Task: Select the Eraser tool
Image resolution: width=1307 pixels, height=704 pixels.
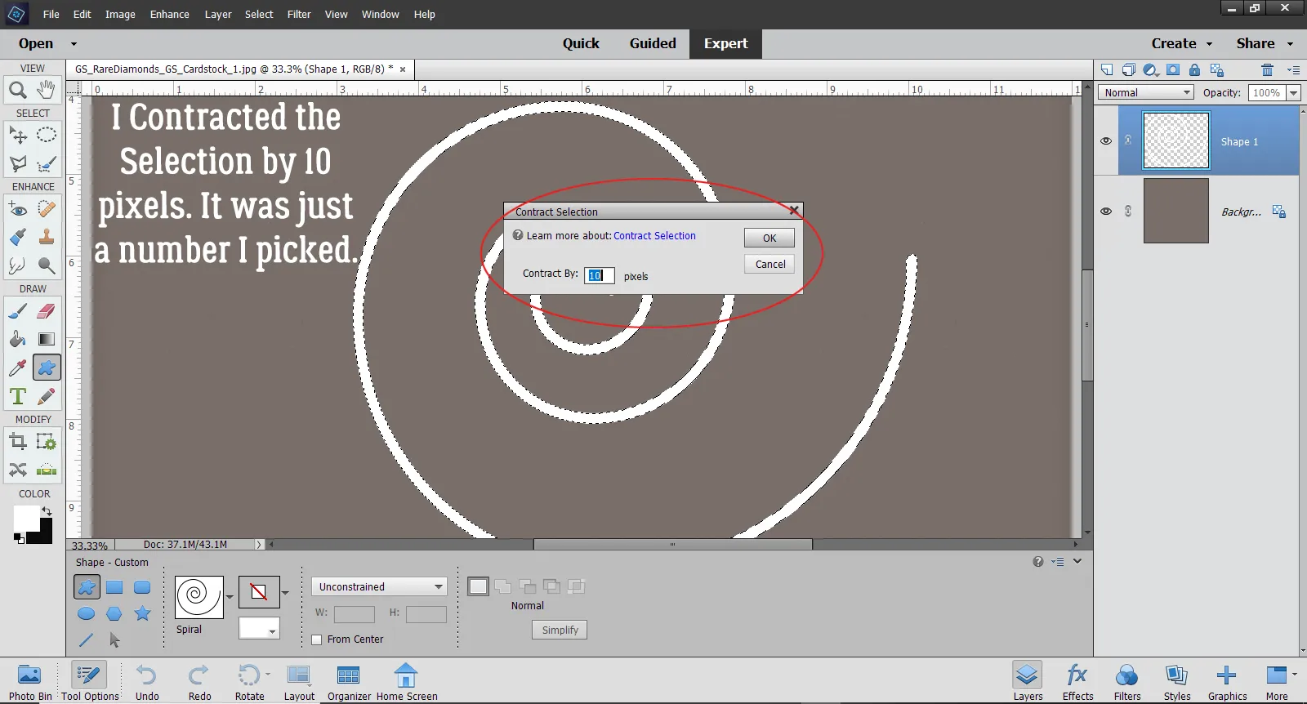Action: (x=47, y=311)
